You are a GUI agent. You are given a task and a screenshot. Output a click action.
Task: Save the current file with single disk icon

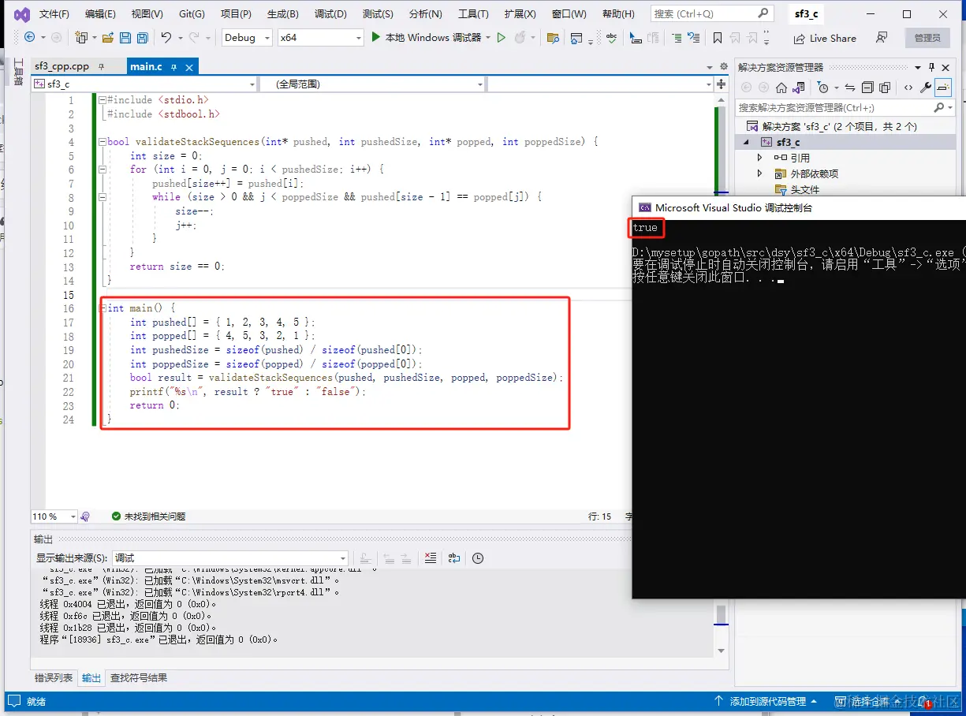(x=125, y=38)
